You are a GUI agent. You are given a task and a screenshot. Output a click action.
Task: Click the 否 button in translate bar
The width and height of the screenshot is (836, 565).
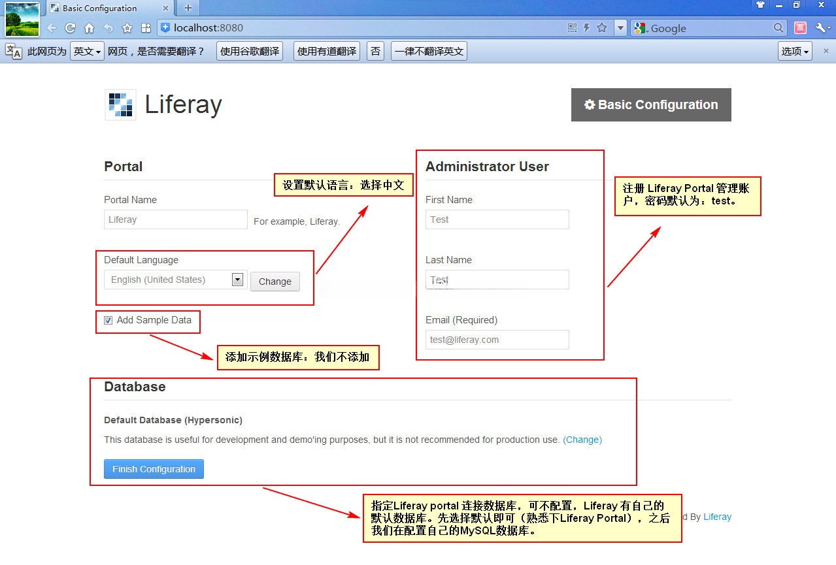click(375, 52)
